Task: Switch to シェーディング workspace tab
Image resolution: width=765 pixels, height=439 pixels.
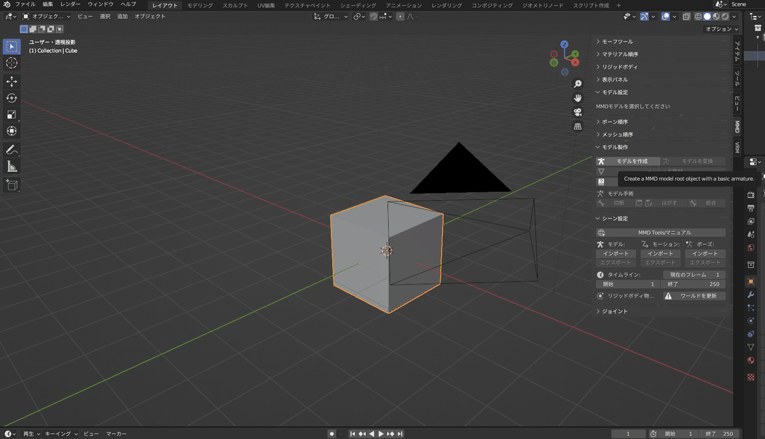Action: [358, 5]
